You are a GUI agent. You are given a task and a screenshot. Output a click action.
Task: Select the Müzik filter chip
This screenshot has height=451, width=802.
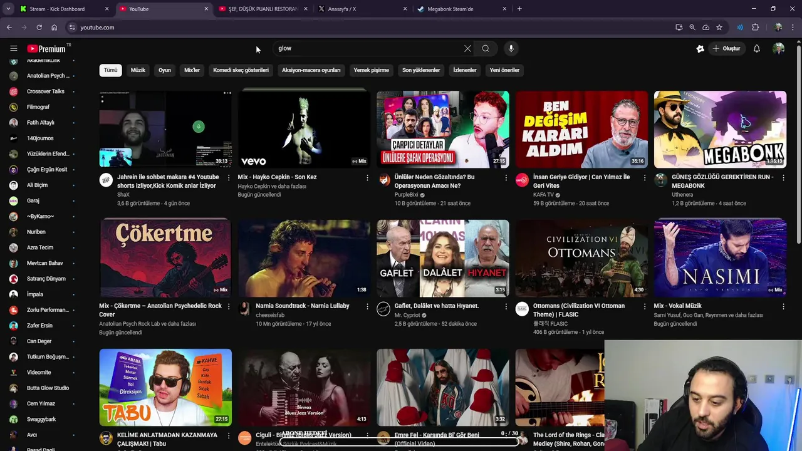(138, 70)
